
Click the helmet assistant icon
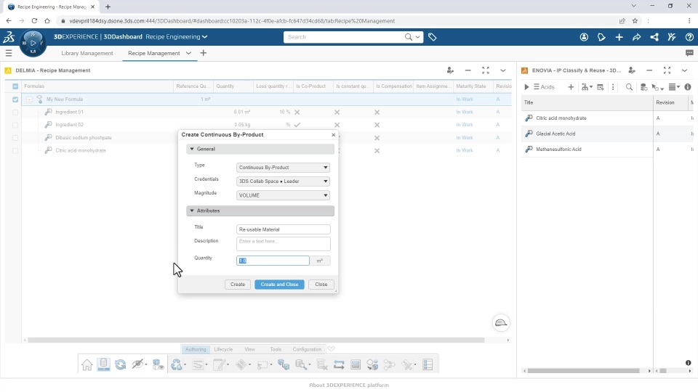(x=501, y=322)
